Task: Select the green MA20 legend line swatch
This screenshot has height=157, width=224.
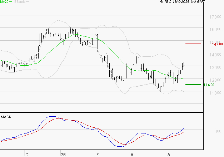Action: (x=11, y=2)
